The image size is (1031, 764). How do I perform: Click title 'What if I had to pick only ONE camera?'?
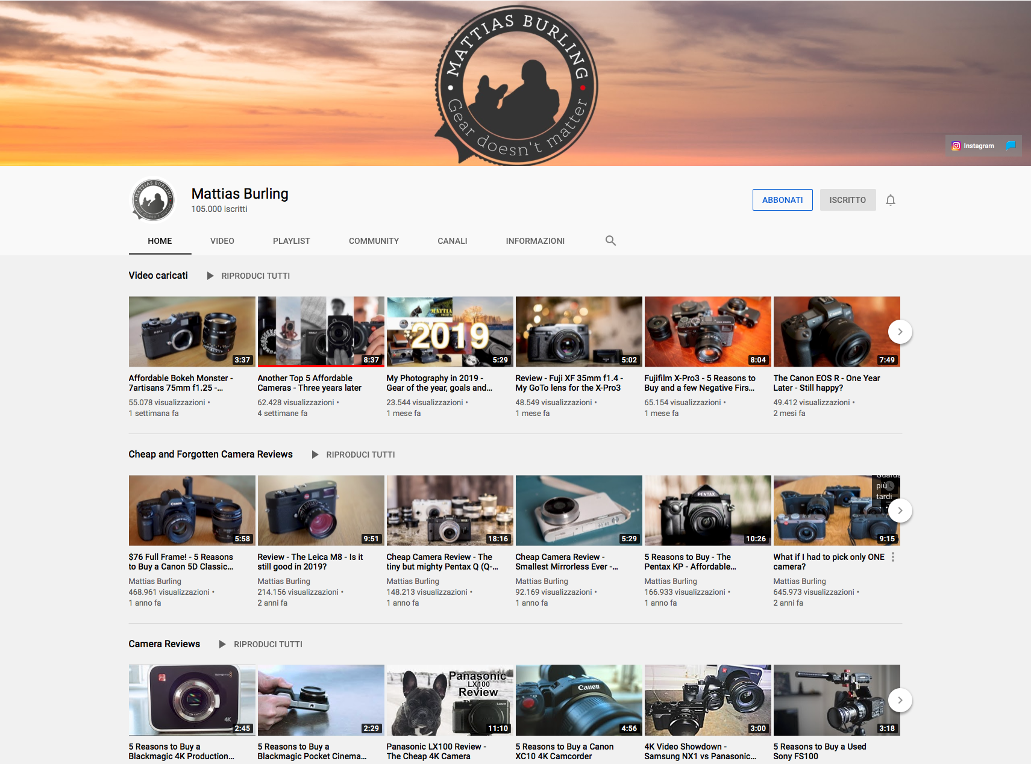tap(829, 562)
